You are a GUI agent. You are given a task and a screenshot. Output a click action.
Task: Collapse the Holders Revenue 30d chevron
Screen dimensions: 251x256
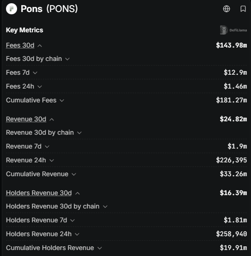coord(78,193)
